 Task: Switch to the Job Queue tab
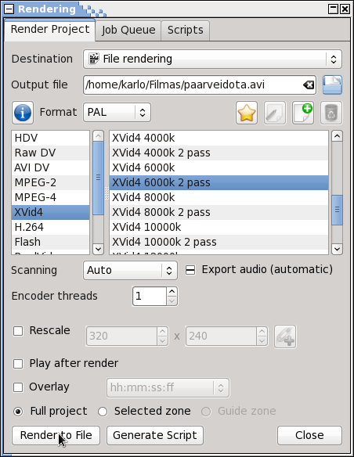tap(128, 30)
